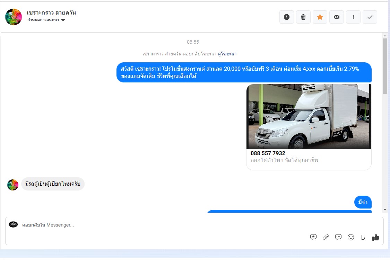Screen dimensions: 390x266
Task: Click the ดูโฆษณา link
Action: 227,54
